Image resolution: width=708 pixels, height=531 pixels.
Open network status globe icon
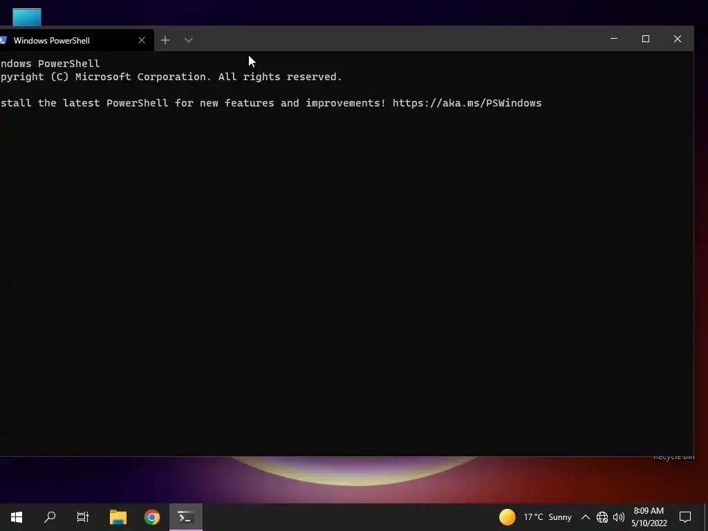(x=602, y=517)
